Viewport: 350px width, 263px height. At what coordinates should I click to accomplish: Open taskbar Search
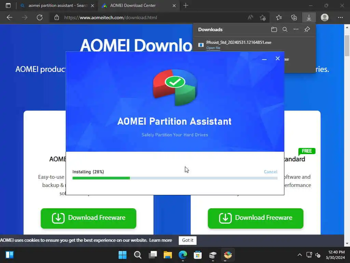click(137, 255)
